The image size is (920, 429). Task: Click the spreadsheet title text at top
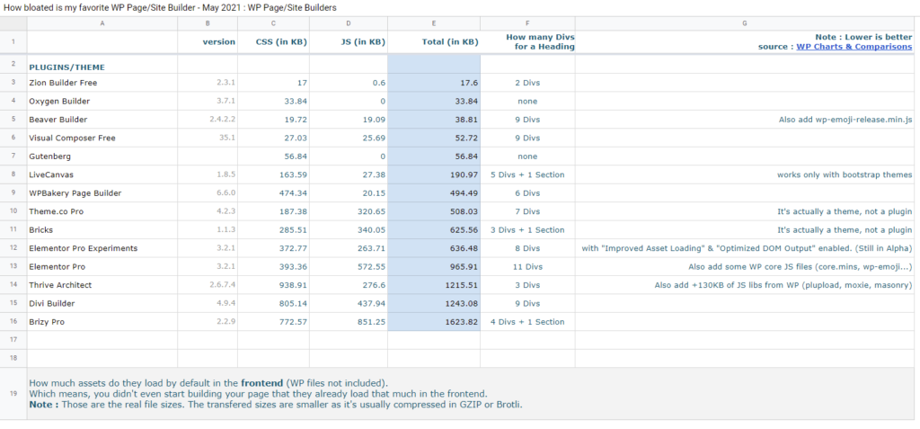pyautogui.click(x=170, y=7)
